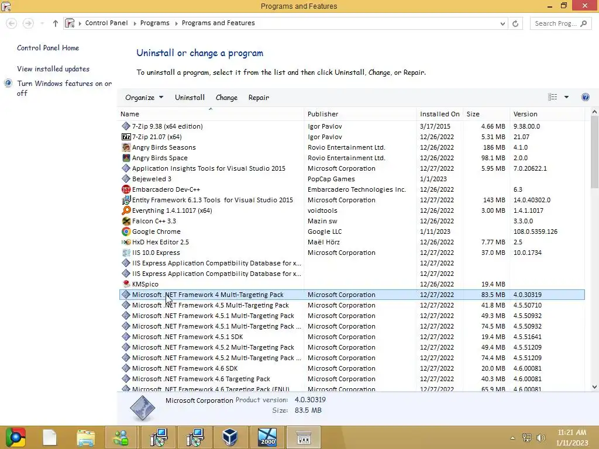This screenshot has width=599, height=449.
Task: Sort list by Installed On column
Action: click(x=440, y=114)
